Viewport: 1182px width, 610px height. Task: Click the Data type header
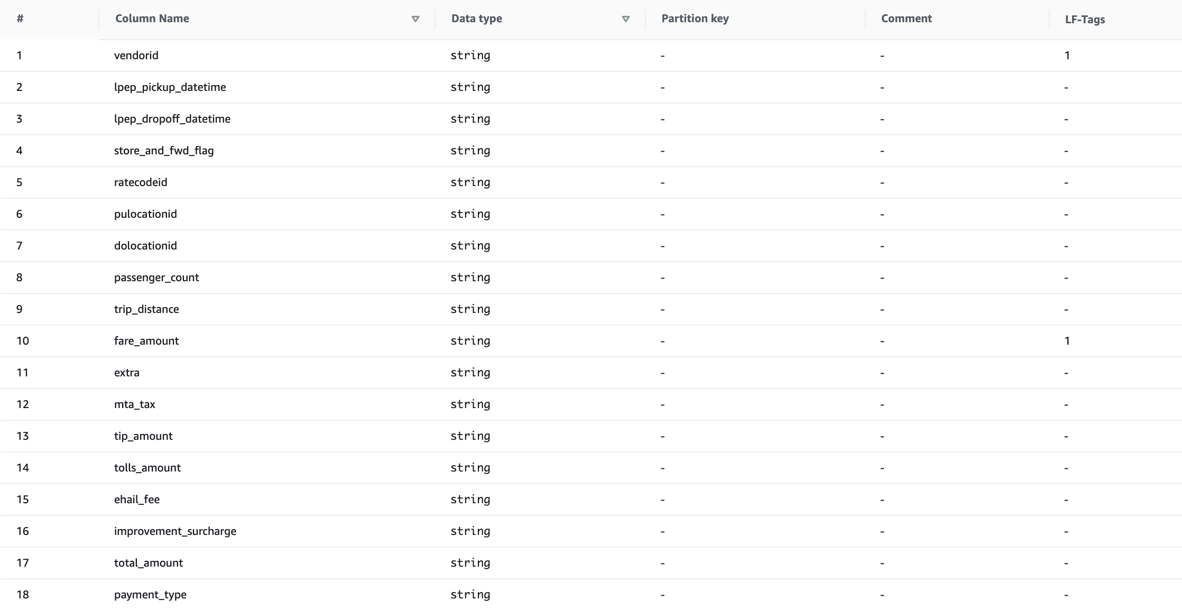[x=476, y=19]
